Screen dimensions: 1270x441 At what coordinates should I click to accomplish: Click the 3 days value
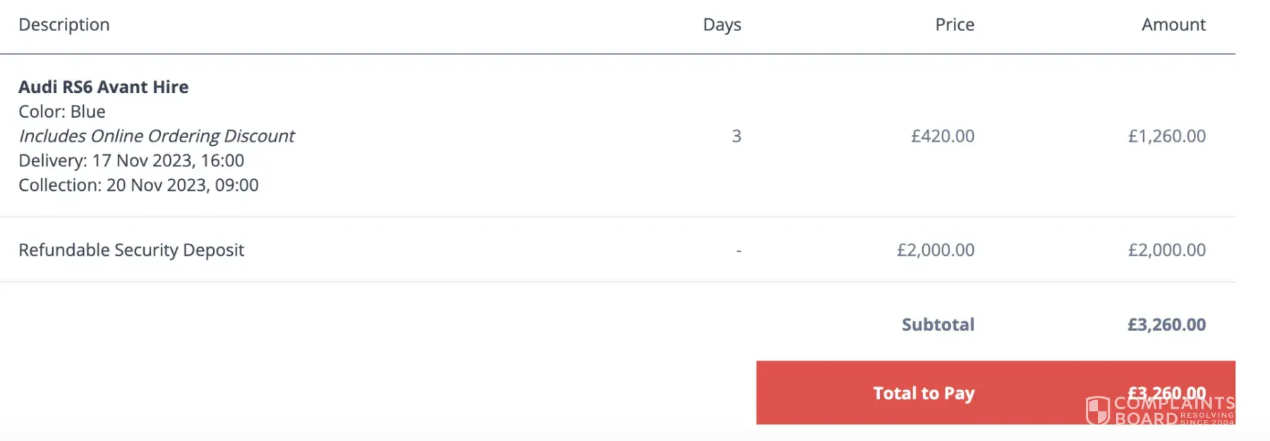[736, 136]
